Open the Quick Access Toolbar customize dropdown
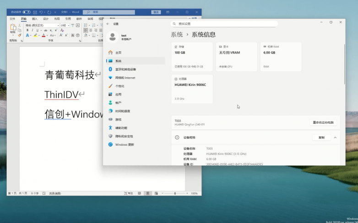The image size is (358, 223). (x=55, y=12)
